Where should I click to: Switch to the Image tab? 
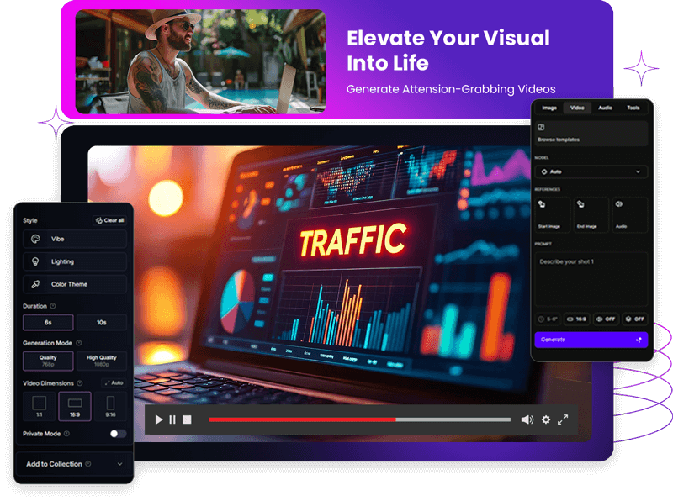[549, 108]
